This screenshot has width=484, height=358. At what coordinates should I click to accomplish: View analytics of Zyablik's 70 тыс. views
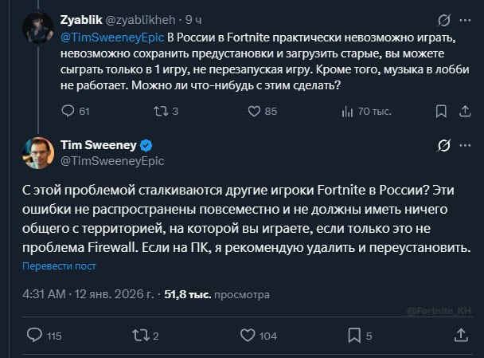point(347,111)
